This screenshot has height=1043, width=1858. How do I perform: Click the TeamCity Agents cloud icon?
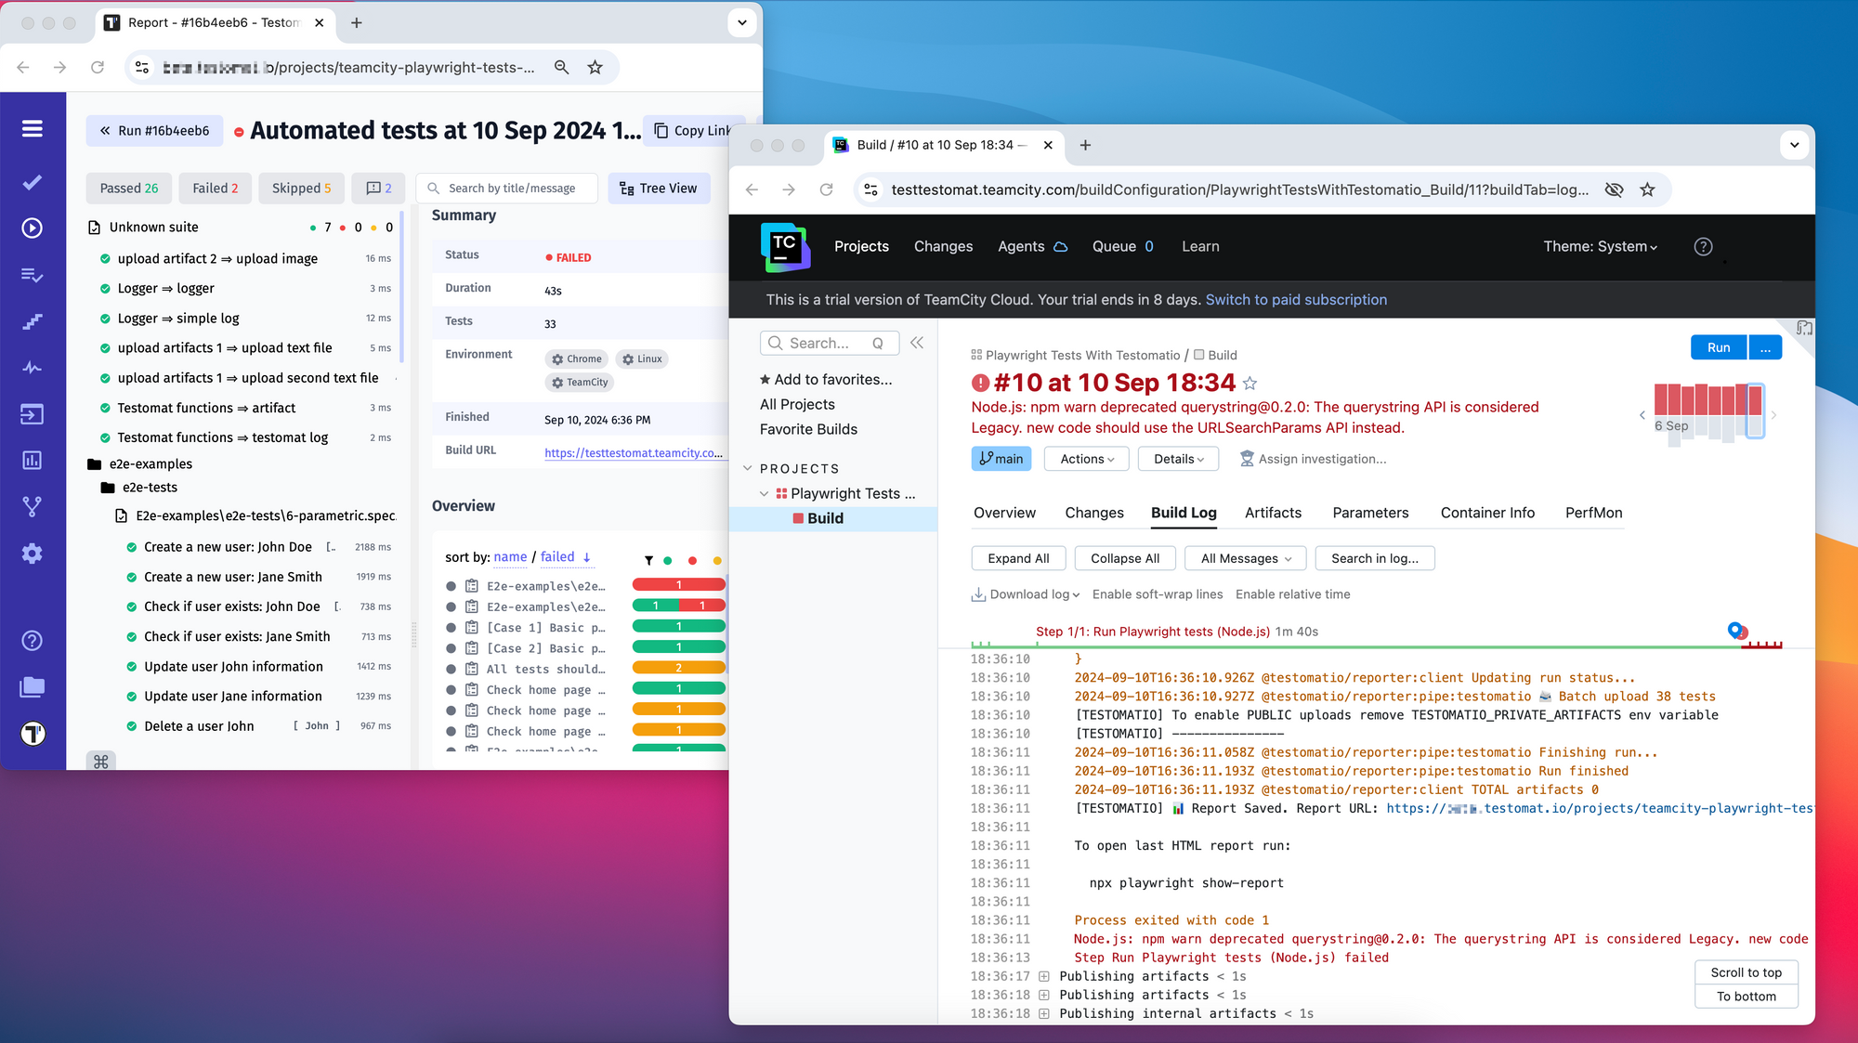tap(1060, 247)
